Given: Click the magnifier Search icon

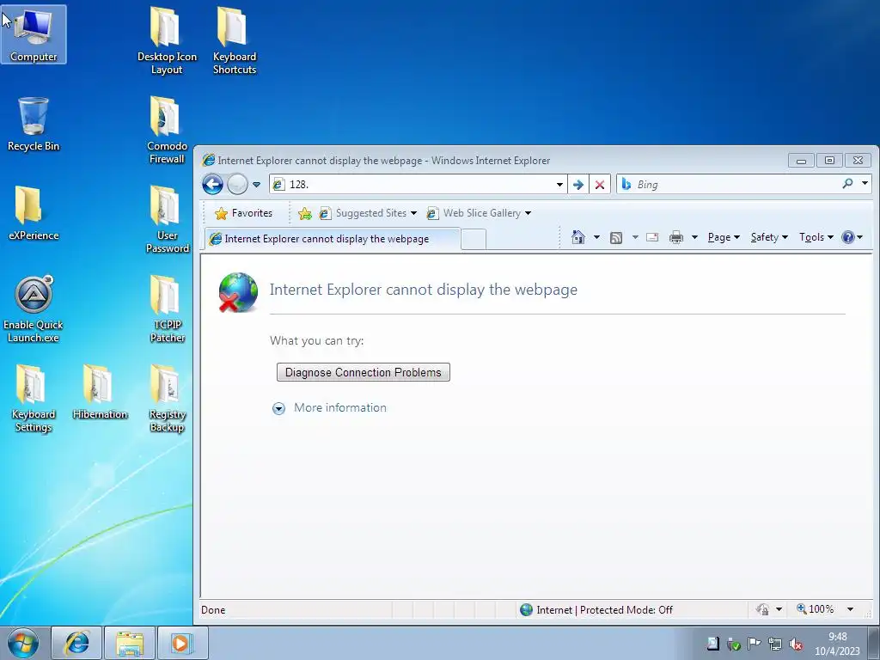Looking at the screenshot, I should pos(847,184).
